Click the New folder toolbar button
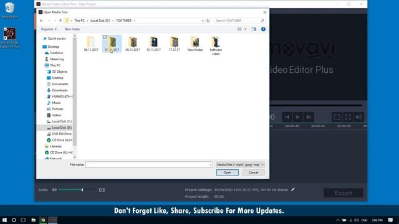This screenshot has height=224, width=399. [72, 29]
